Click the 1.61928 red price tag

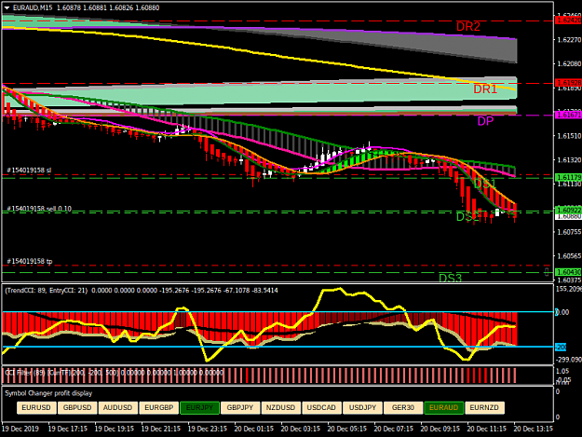pyautogui.click(x=568, y=82)
